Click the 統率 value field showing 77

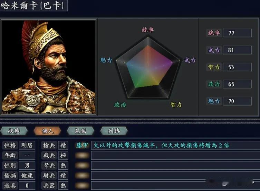coord(237,33)
